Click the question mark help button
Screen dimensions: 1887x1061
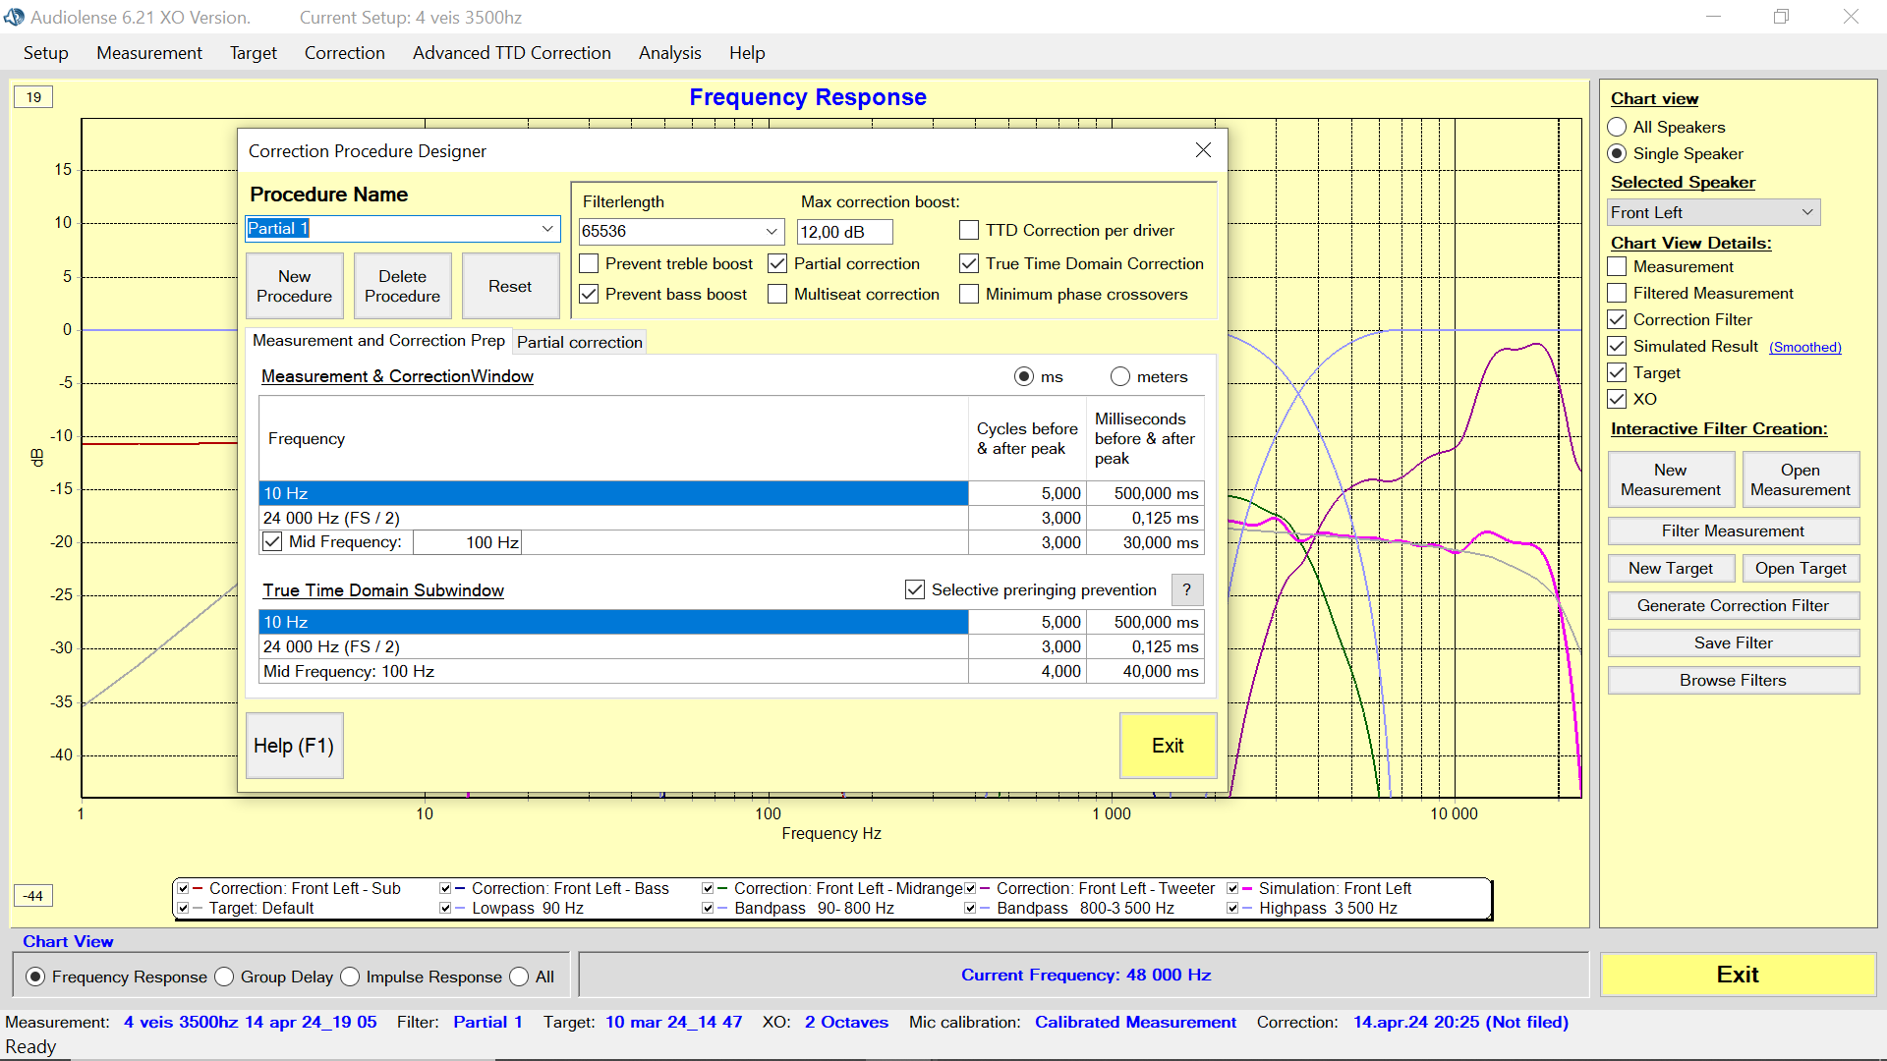1186,589
